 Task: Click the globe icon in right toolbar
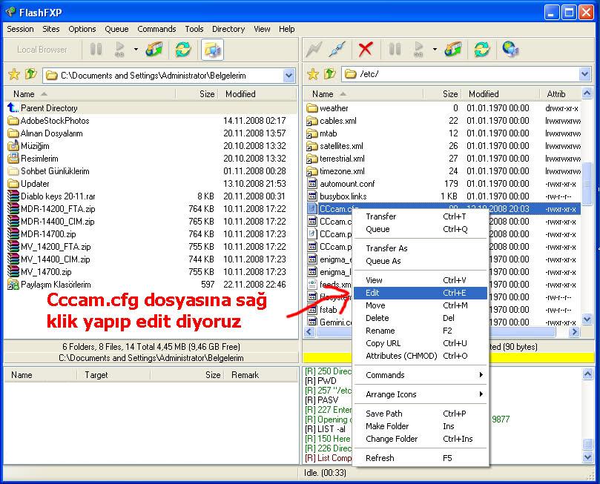point(510,50)
